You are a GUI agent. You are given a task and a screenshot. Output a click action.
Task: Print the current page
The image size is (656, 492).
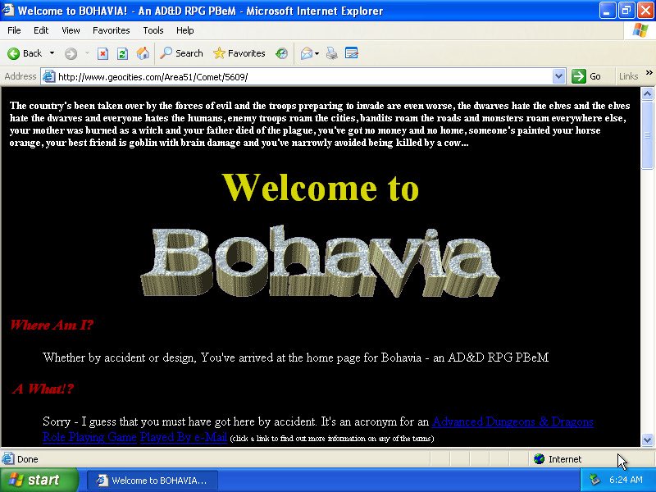pyautogui.click(x=333, y=53)
